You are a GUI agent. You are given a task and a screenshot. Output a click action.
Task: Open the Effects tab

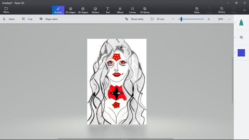pyautogui.click(x=120, y=10)
